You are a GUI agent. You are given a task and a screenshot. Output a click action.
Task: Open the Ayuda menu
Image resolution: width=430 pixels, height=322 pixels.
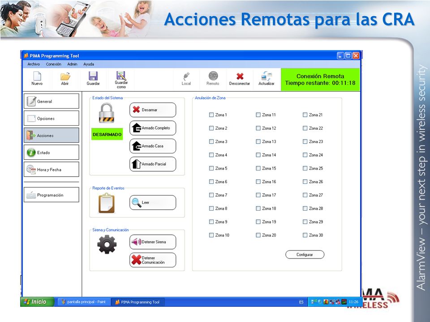click(x=89, y=64)
